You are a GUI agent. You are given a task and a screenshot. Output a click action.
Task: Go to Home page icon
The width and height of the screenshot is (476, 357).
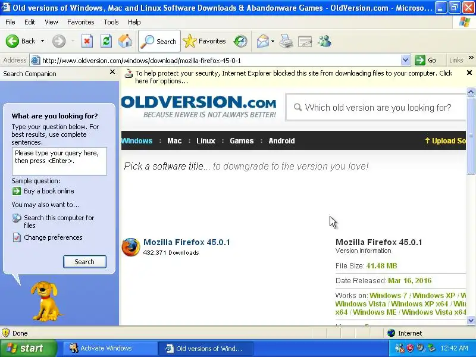125,41
